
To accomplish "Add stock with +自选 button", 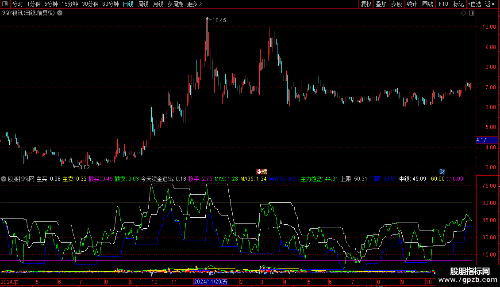I will click(x=474, y=4).
